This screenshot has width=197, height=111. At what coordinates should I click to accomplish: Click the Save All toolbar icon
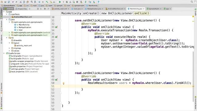point(5,2)
